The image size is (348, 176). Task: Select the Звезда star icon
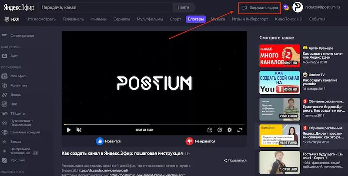4,142
